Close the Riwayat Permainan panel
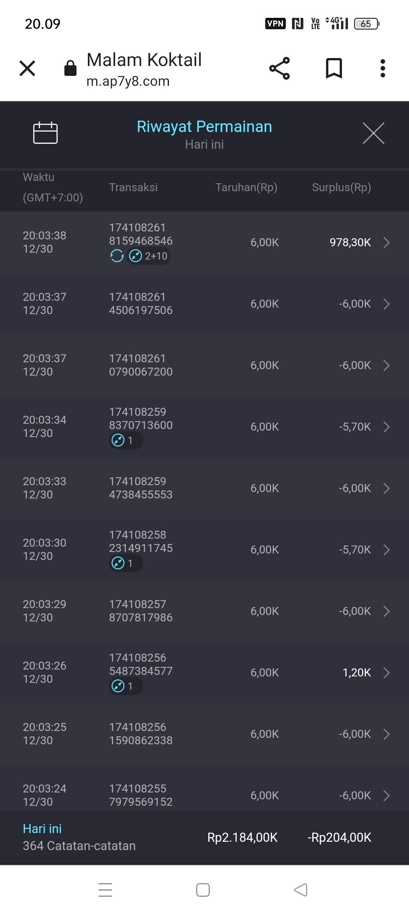409x915 pixels. pos(373,133)
